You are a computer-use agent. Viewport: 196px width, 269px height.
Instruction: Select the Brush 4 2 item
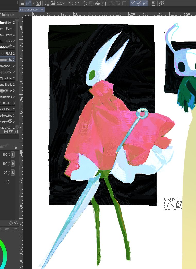coord(7,97)
